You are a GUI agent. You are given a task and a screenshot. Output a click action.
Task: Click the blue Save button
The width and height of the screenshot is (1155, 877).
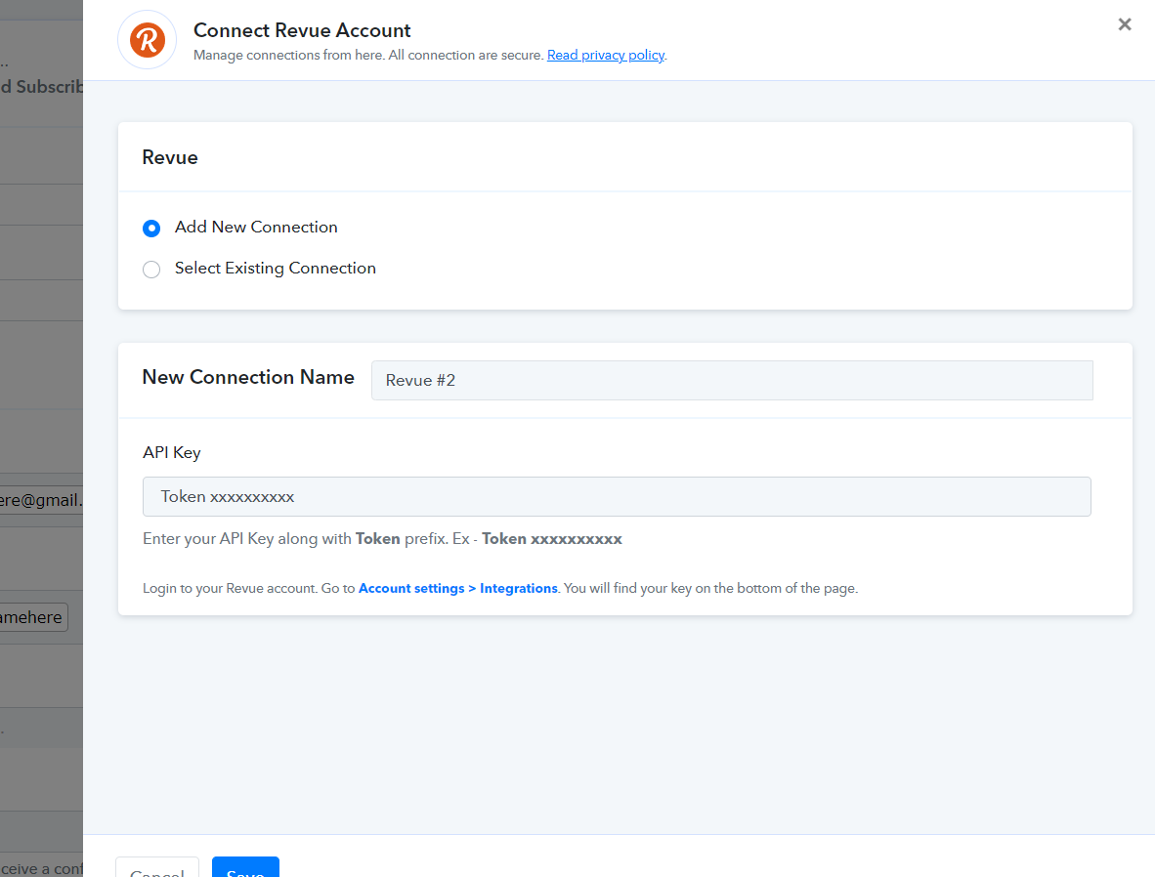coord(245,867)
